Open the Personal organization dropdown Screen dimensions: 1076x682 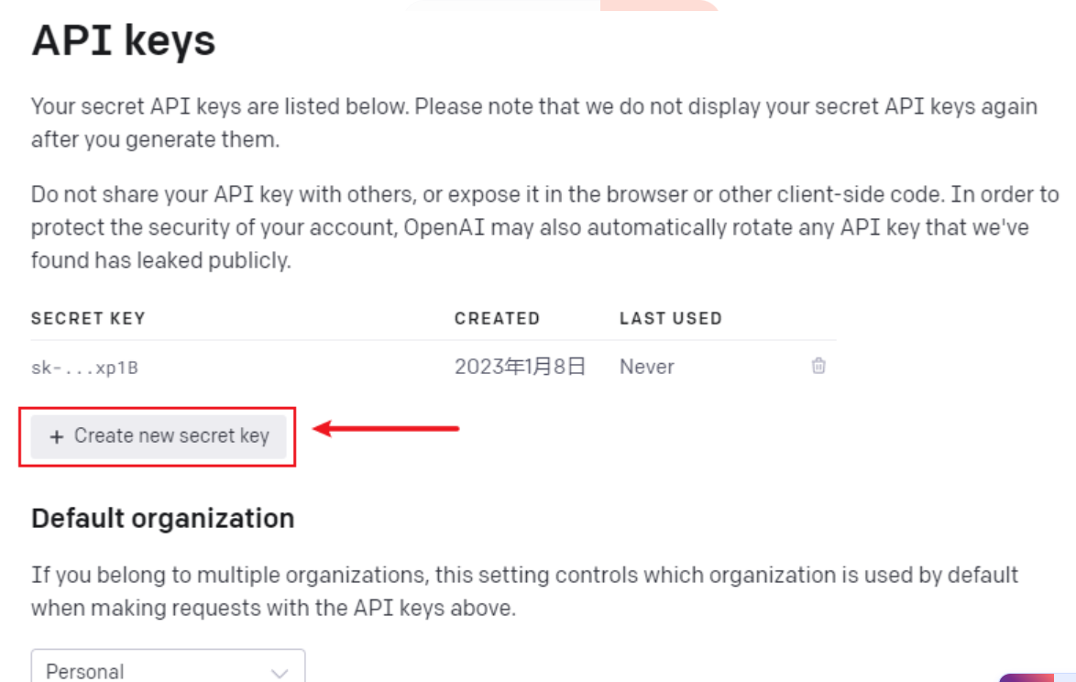pos(168,666)
